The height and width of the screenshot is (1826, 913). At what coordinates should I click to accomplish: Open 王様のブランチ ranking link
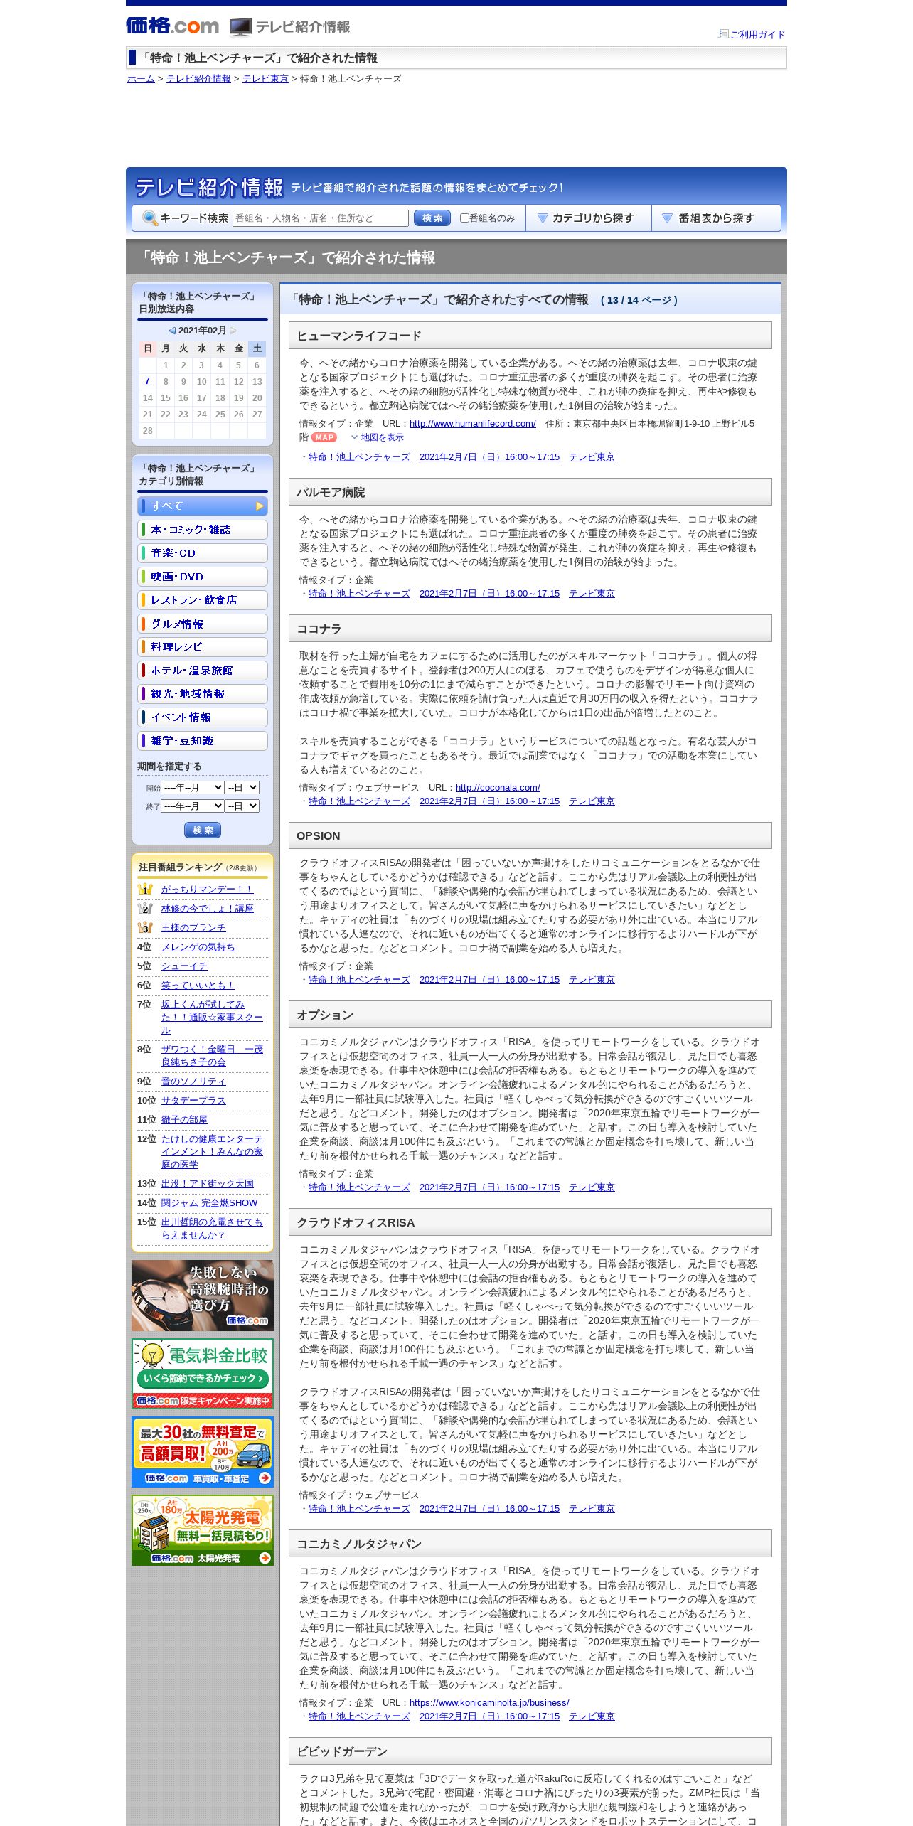point(193,927)
